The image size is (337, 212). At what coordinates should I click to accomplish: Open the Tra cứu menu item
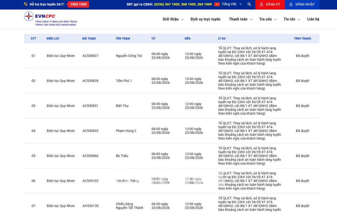(x=266, y=19)
